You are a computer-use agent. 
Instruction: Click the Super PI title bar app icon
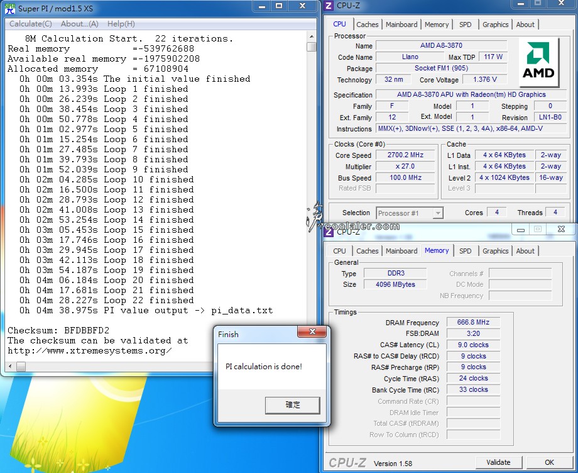(x=9, y=8)
